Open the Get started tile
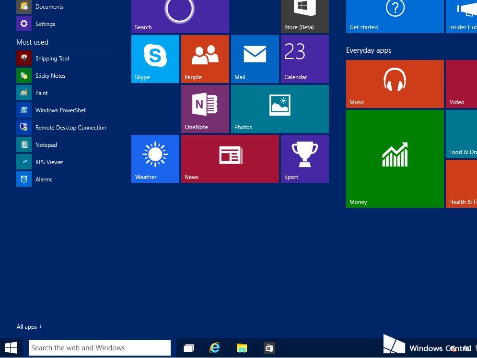Image resolution: width=477 pixels, height=358 pixels. [x=395, y=16]
